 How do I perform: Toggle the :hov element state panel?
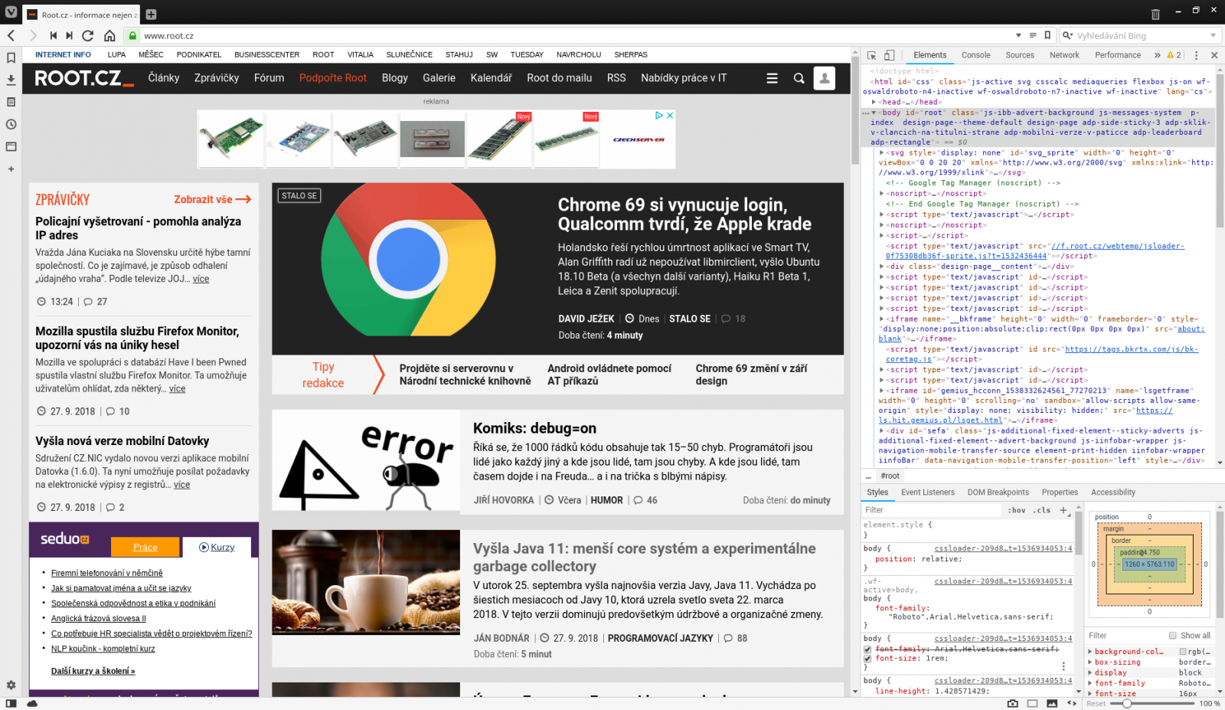[1017, 510]
